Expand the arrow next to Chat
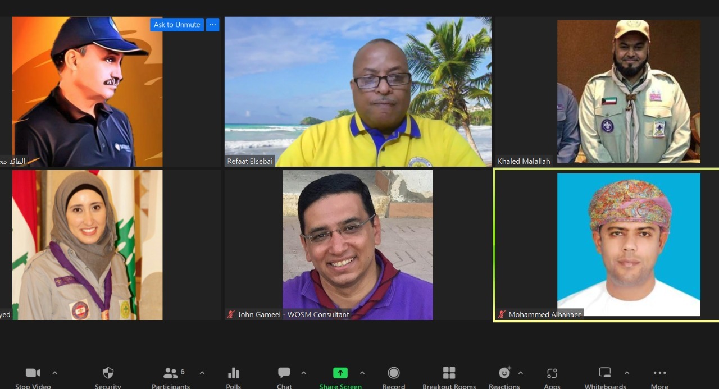This screenshot has width=719, height=389. (x=304, y=373)
